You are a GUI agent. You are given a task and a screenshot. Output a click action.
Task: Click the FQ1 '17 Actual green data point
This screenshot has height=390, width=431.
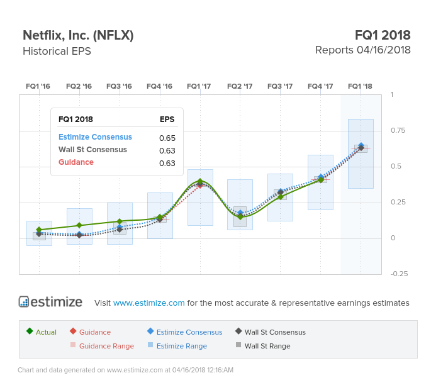[200, 181]
